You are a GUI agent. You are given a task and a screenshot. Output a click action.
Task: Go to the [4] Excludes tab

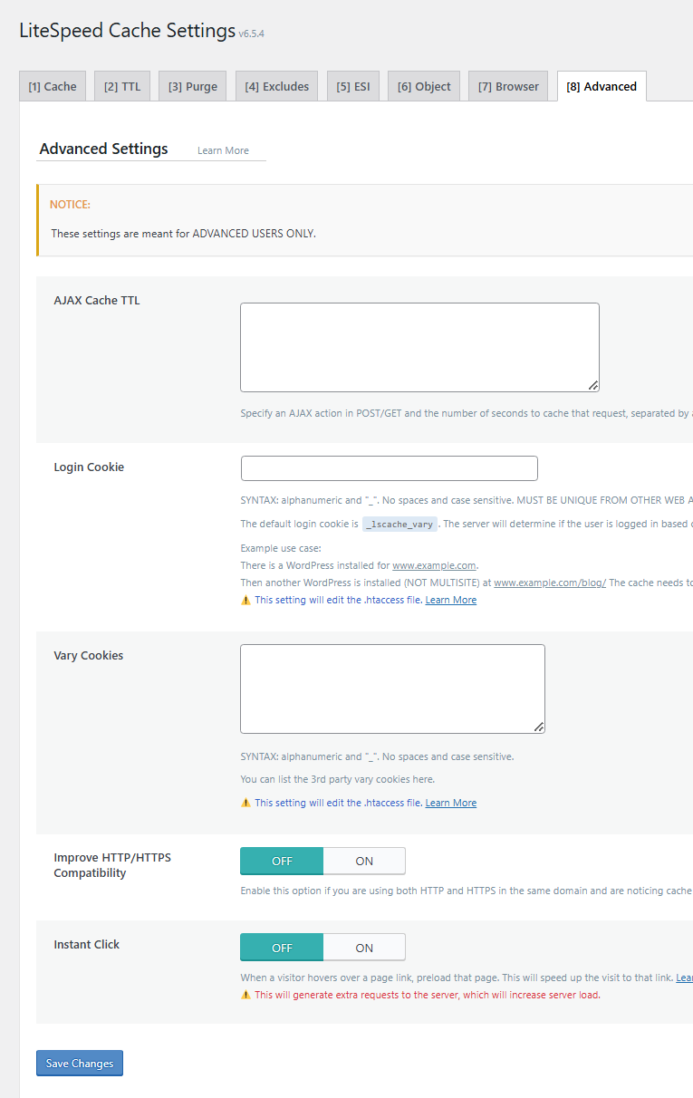[x=277, y=86]
